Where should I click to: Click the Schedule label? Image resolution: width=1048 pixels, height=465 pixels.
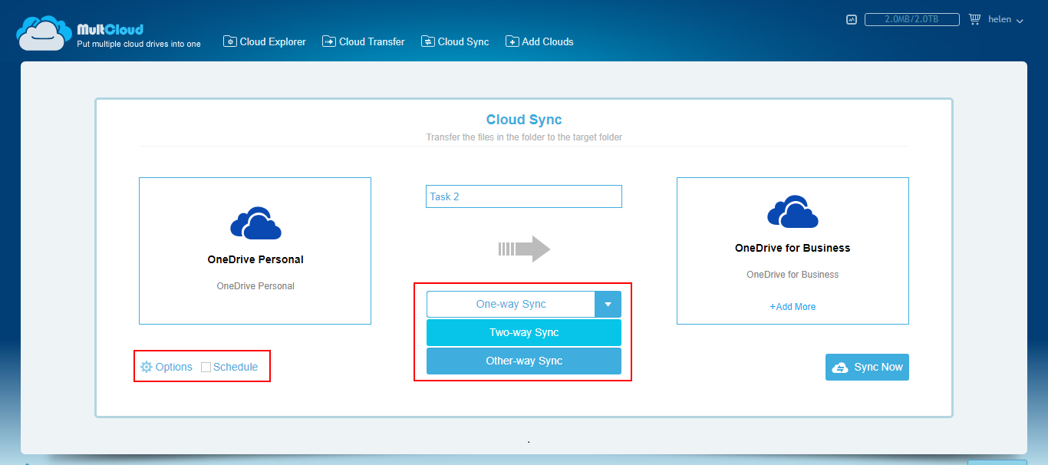tap(236, 367)
